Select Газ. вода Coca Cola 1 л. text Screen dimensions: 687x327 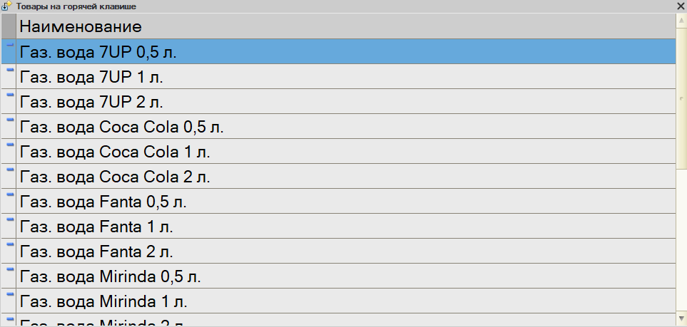point(115,152)
